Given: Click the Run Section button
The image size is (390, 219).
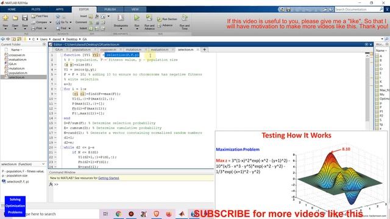Looking at the screenshot, I should point(167,19).
